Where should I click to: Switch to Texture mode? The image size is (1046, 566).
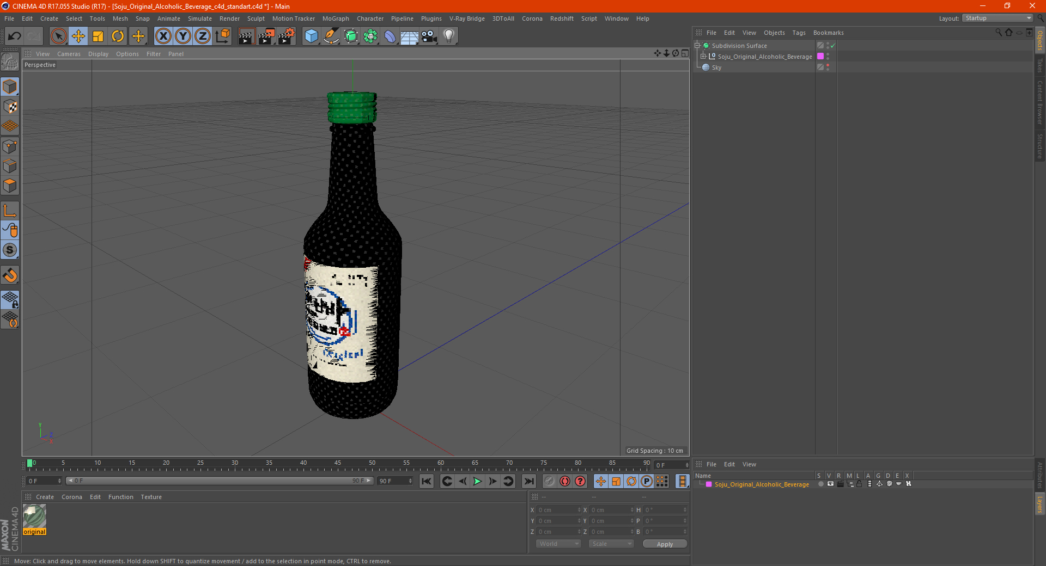coord(10,107)
